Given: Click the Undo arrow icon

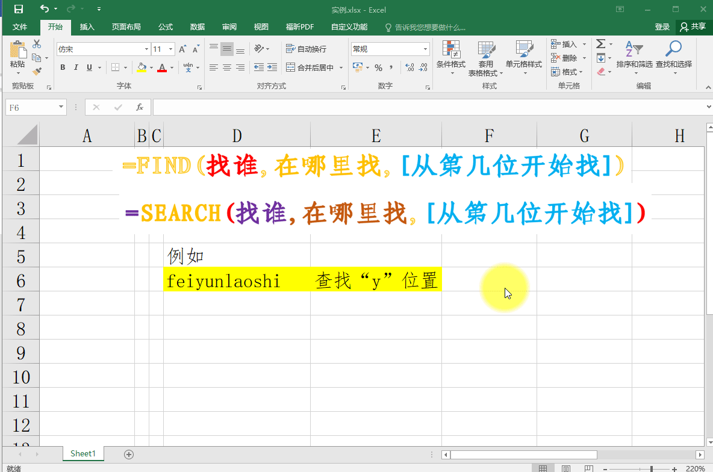Looking at the screenshot, I should pos(44,8).
